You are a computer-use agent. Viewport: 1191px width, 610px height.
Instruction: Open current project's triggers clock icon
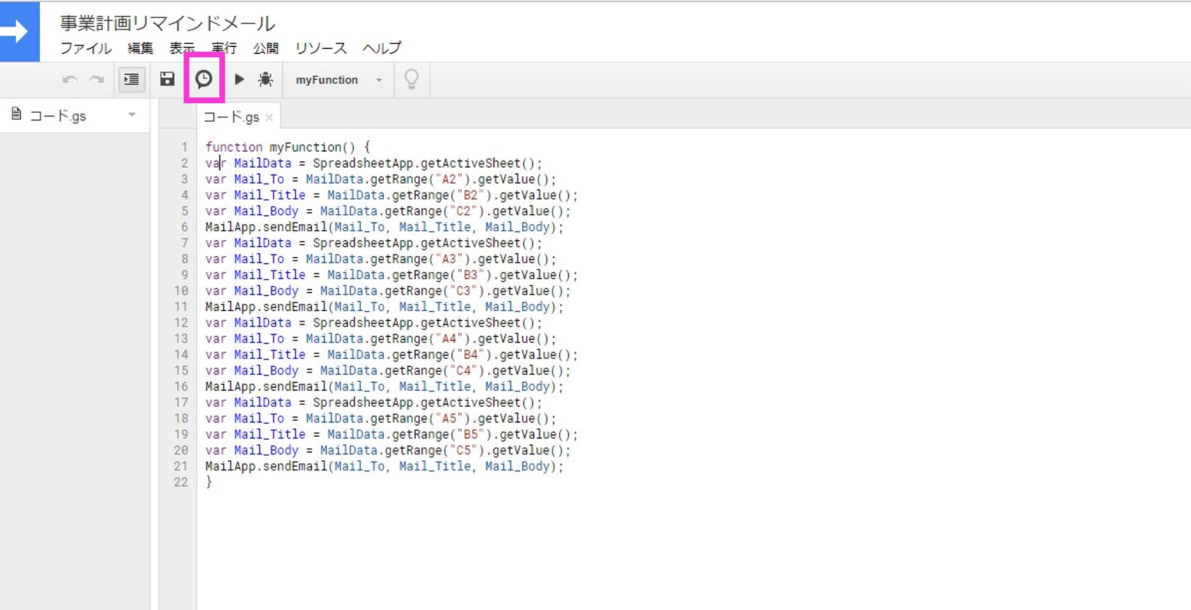click(203, 79)
